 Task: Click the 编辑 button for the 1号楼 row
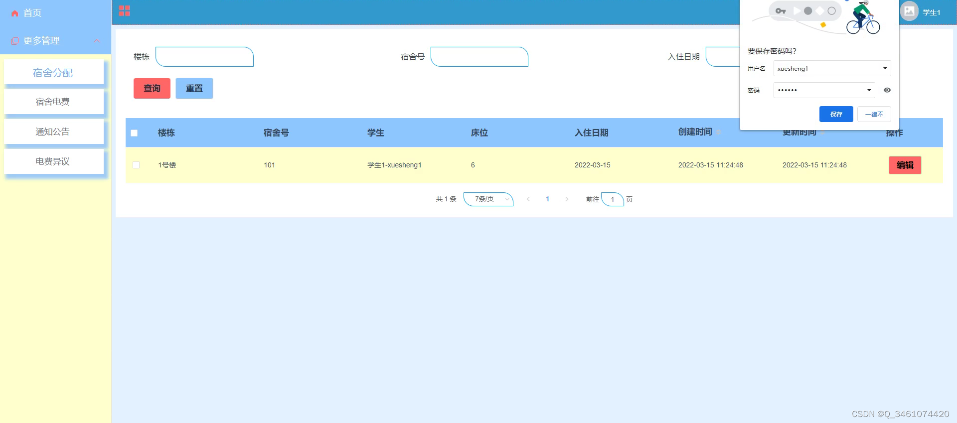tap(905, 165)
